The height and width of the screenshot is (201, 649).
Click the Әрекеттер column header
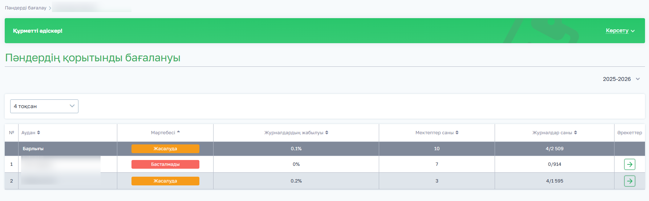pos(629,133)
